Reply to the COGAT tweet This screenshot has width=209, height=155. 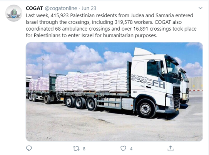tap(29, 148)
